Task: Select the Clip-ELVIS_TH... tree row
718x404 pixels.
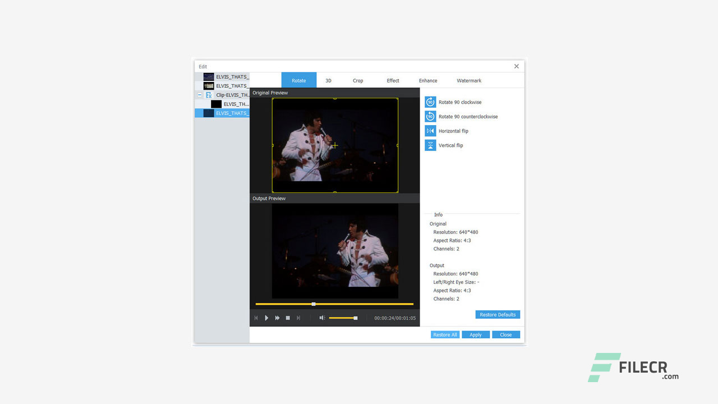Action: (222, 95)
